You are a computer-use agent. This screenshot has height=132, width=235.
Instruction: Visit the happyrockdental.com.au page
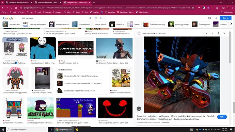222,117
